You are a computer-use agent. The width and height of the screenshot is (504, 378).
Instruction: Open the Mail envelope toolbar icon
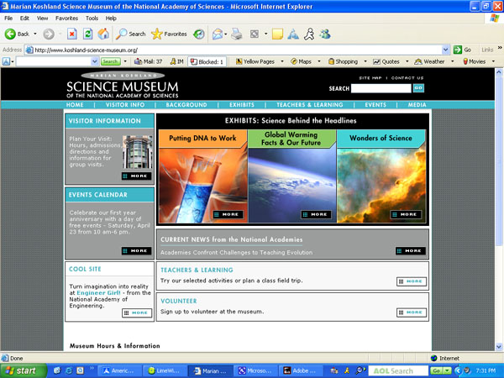(218, 34)
